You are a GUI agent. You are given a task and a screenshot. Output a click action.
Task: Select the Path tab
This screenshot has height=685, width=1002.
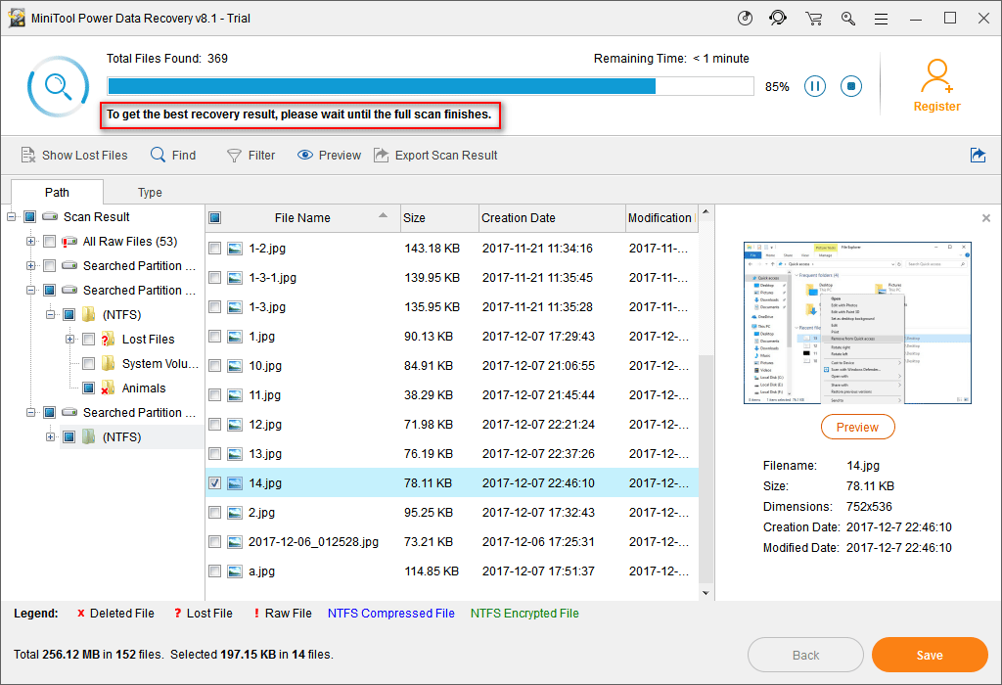coord(57,193)
